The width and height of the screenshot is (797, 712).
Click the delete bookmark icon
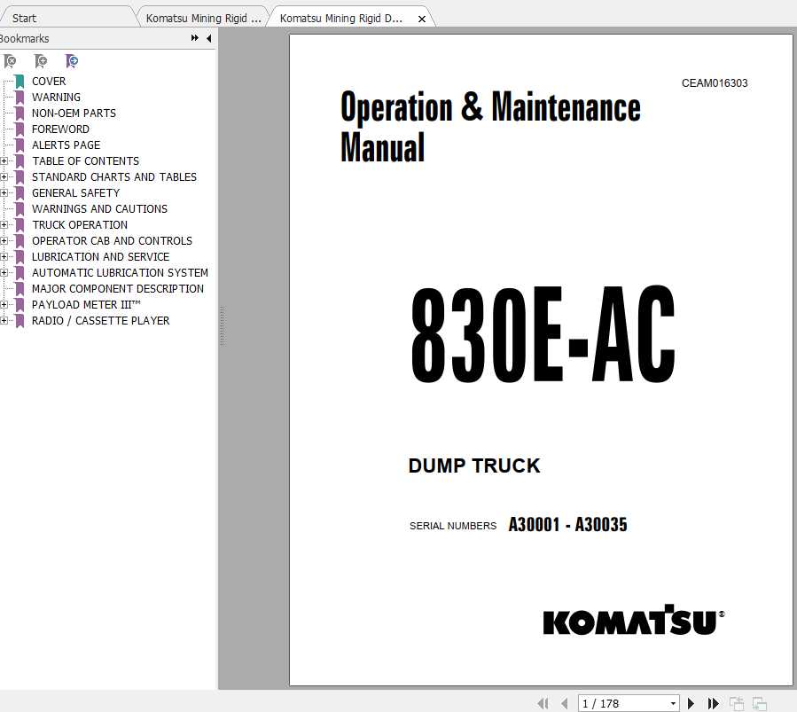(10, 61)
